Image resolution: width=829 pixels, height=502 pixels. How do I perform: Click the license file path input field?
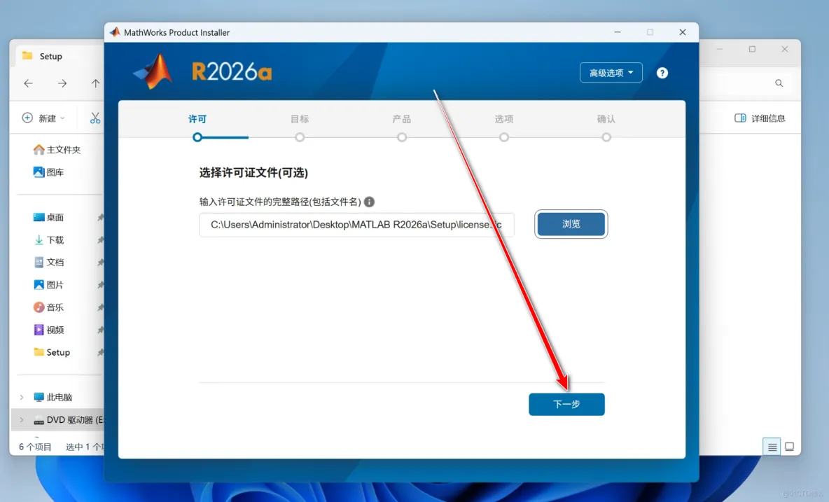coord(356,225)
